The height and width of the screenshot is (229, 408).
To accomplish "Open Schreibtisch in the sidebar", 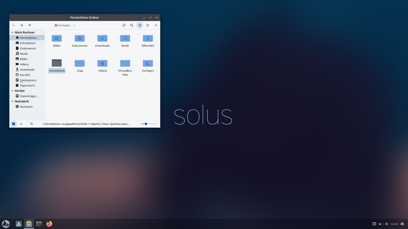I will pyautogui.click(x=27, y=43).
